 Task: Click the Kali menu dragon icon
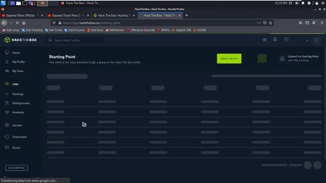(3, 3)
